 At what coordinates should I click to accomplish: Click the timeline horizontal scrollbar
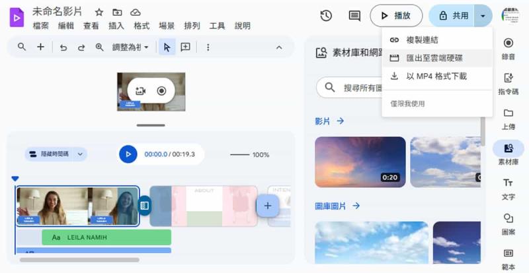(x=79, y=260)
